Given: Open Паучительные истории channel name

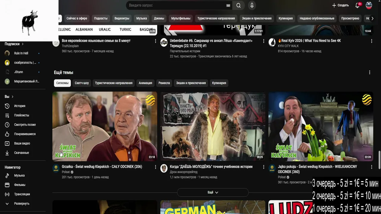Looking at the screenshot, I should (185, 51).
